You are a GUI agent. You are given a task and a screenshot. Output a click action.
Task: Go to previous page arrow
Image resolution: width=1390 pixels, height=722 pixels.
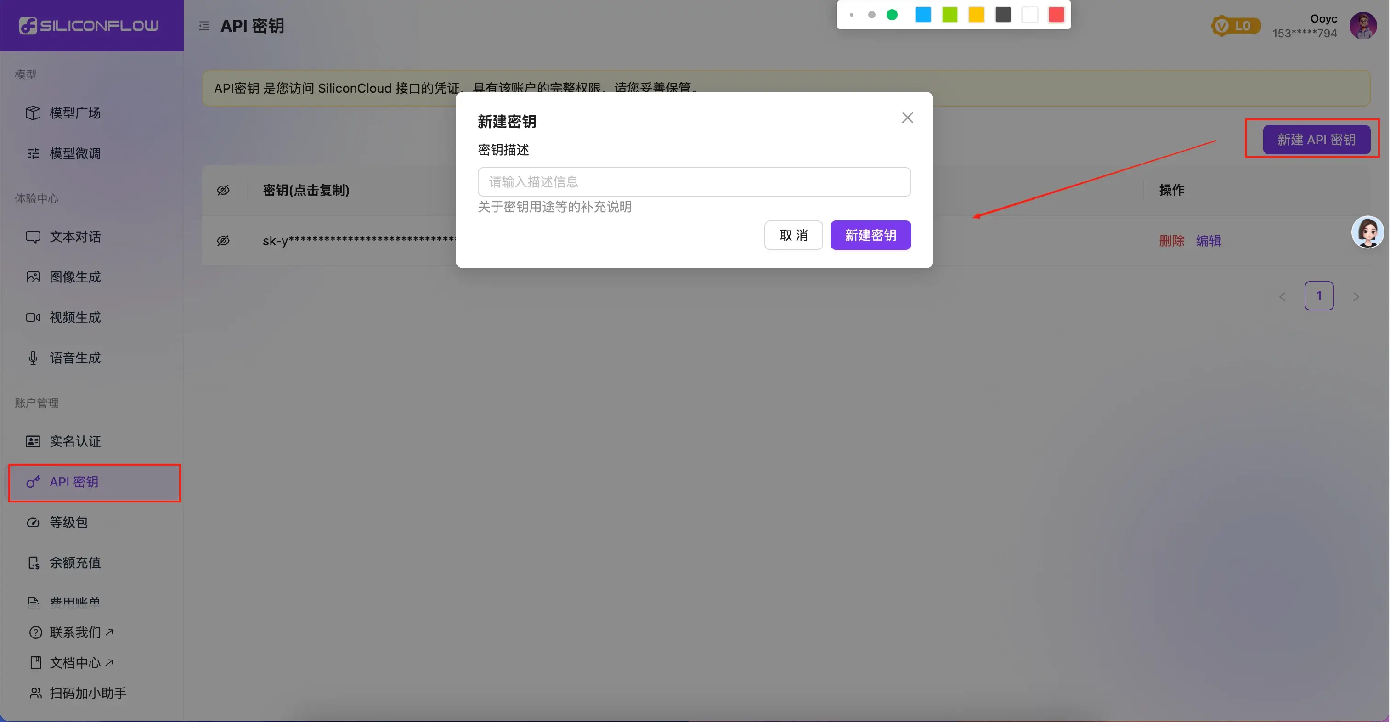click(x=1283, y=296)
